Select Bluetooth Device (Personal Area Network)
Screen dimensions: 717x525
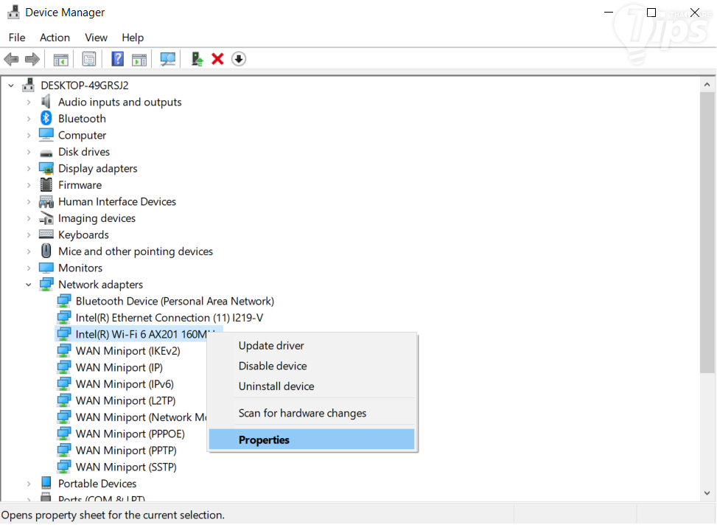pyautogui.click(x=175, y=301)
